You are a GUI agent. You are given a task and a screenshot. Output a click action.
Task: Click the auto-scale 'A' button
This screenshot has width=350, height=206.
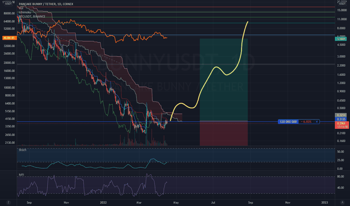[342, 202]
